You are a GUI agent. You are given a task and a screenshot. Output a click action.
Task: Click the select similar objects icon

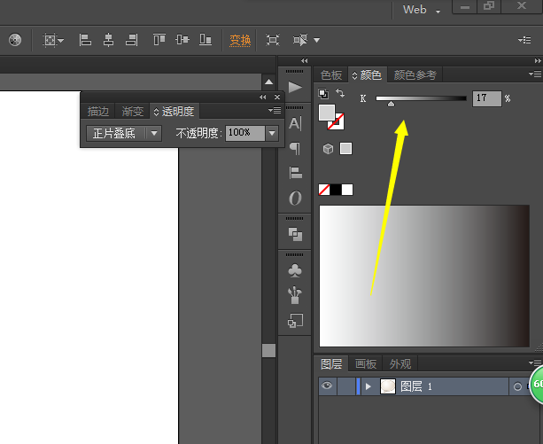(300, 40)
